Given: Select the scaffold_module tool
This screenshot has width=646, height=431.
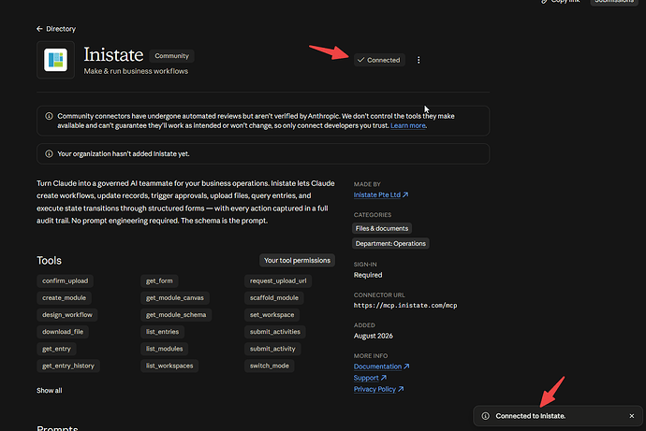Looking at the screenshot, I should (x=274, y=297).
